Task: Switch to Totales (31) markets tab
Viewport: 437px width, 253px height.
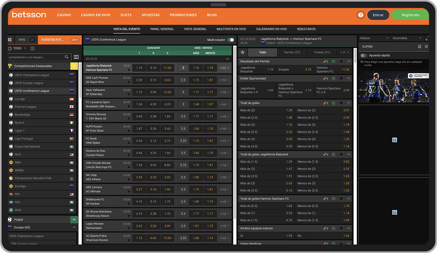Action: (x=322, y=52)
